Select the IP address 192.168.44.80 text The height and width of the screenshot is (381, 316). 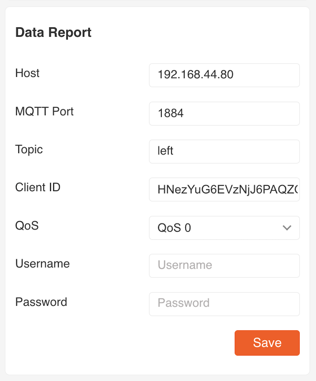point(195,75)
